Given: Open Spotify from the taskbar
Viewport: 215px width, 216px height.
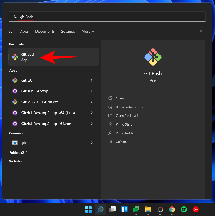Looking at the screenshot, I should click(184, 209).
